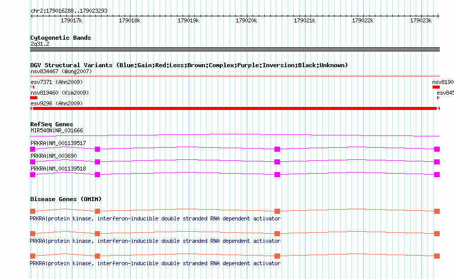Select NM_003690 exon near 179017.4k

coord(97,162)
